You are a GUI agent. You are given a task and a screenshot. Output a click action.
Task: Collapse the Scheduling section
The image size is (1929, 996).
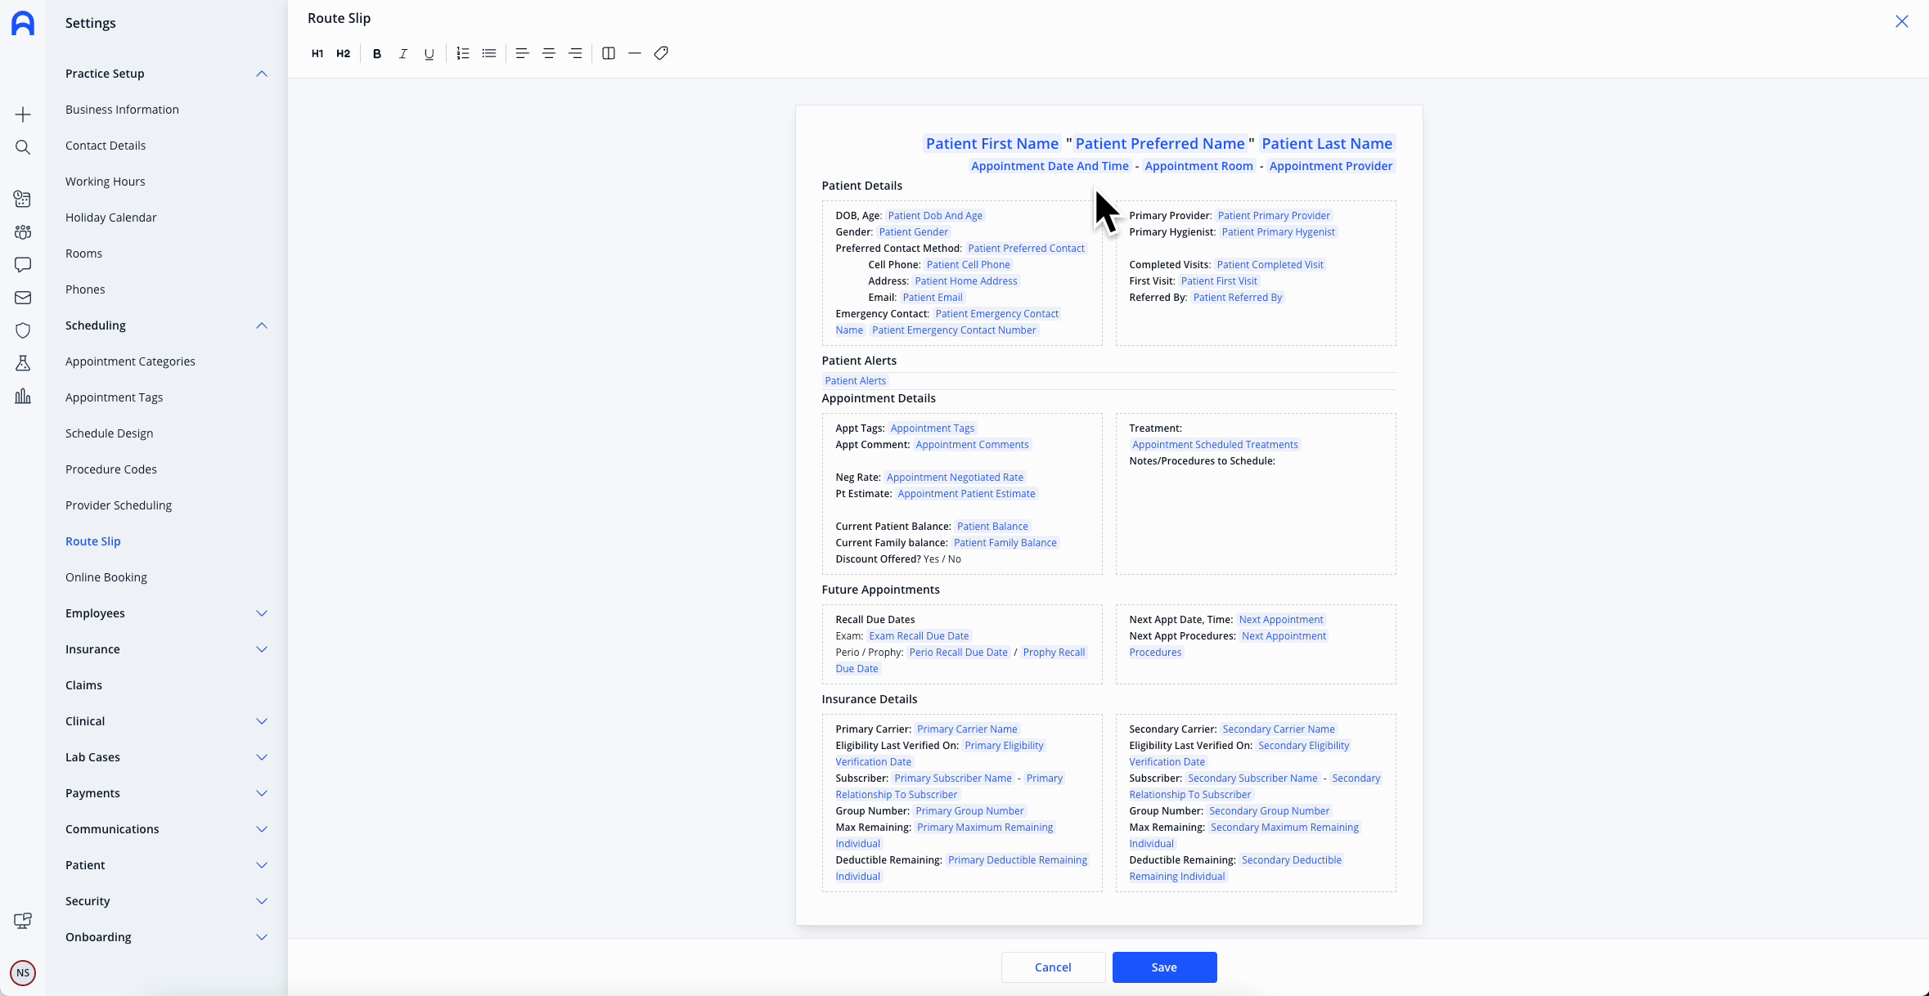262,325
